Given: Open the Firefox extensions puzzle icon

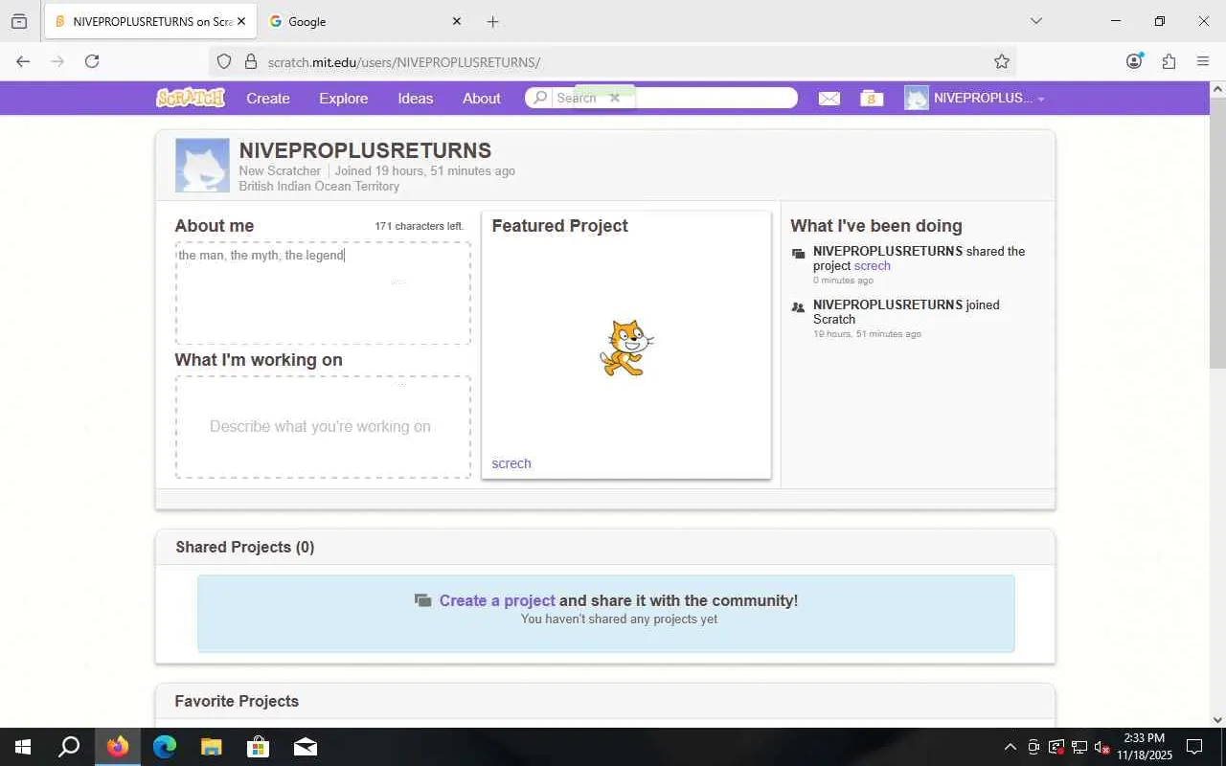Looking at the screenshot, I should [1169, 61].
